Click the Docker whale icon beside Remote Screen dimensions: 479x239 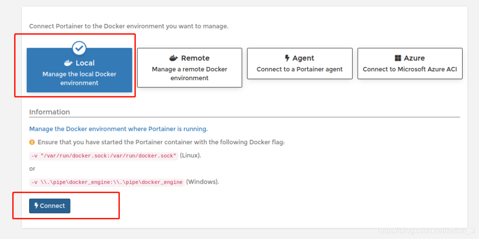(173, 58)
